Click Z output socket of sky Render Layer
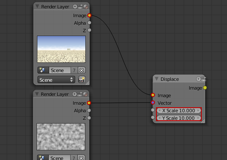The width and height of the screenshot is (227, 160). pos(89,30)
